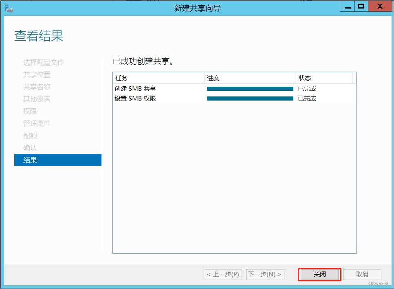Select the 共享位置 step in the sidebar

tap(37, 74)
